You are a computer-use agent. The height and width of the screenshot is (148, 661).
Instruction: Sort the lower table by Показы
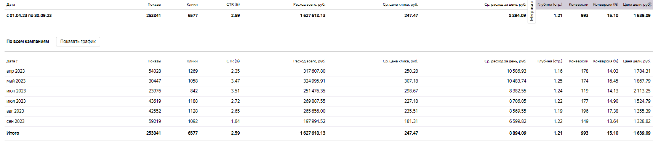(x=154, y=61)
